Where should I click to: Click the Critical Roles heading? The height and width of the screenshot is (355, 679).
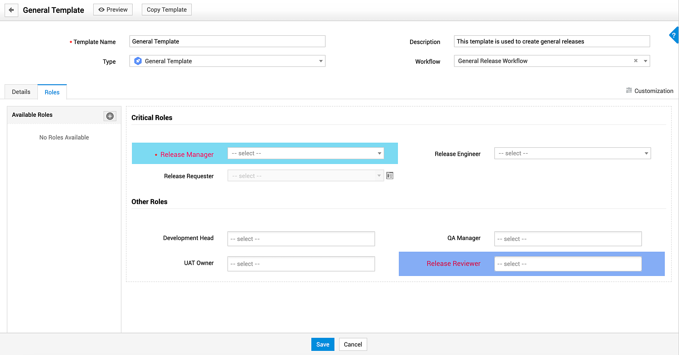coord(152,117)
